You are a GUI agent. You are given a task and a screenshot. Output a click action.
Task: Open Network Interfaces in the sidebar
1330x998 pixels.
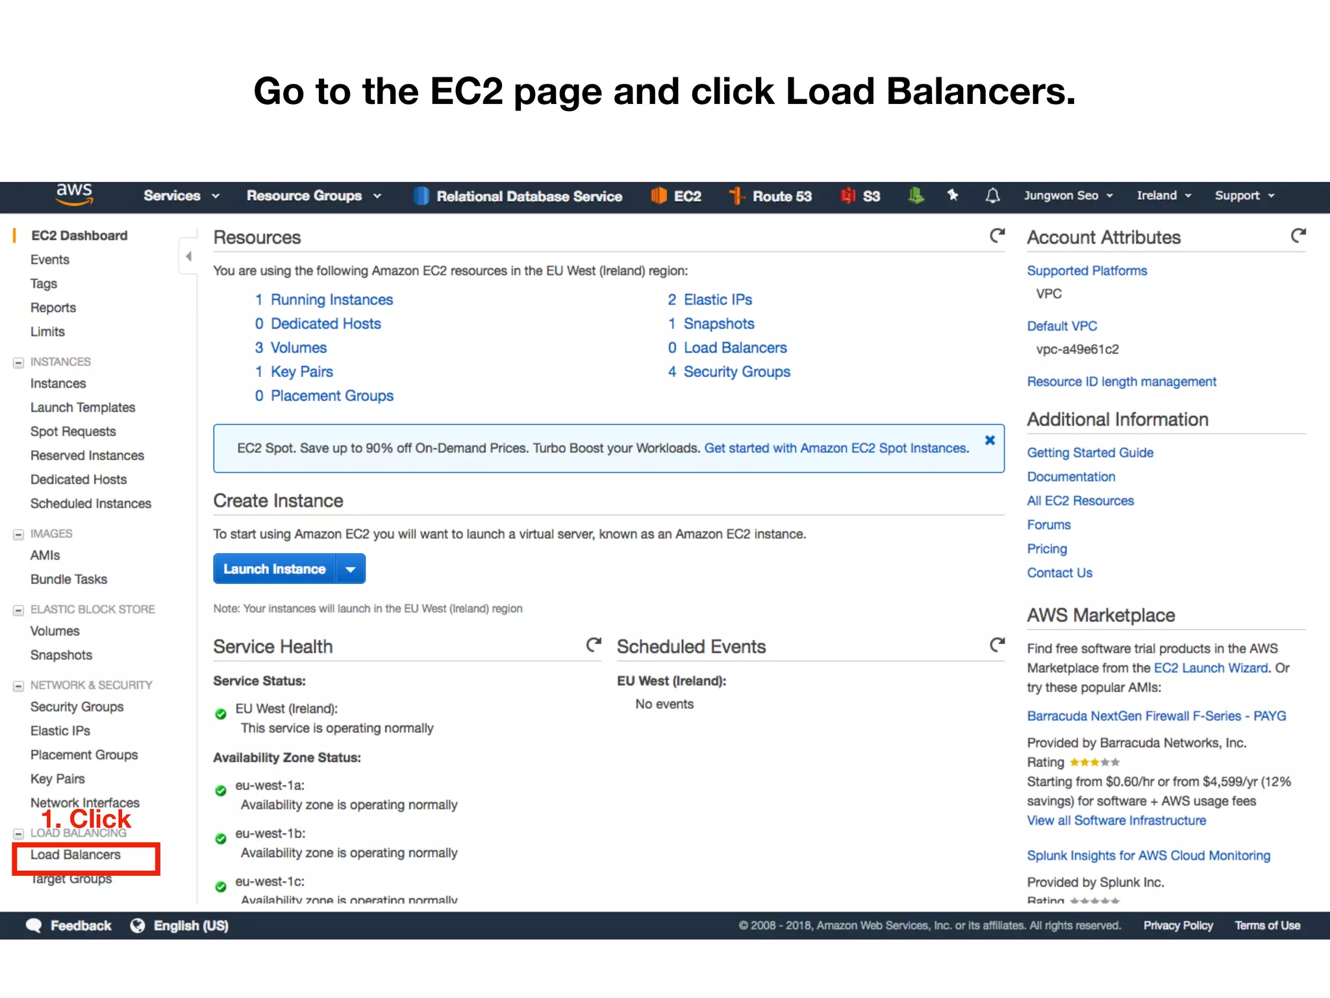point(84,802)
